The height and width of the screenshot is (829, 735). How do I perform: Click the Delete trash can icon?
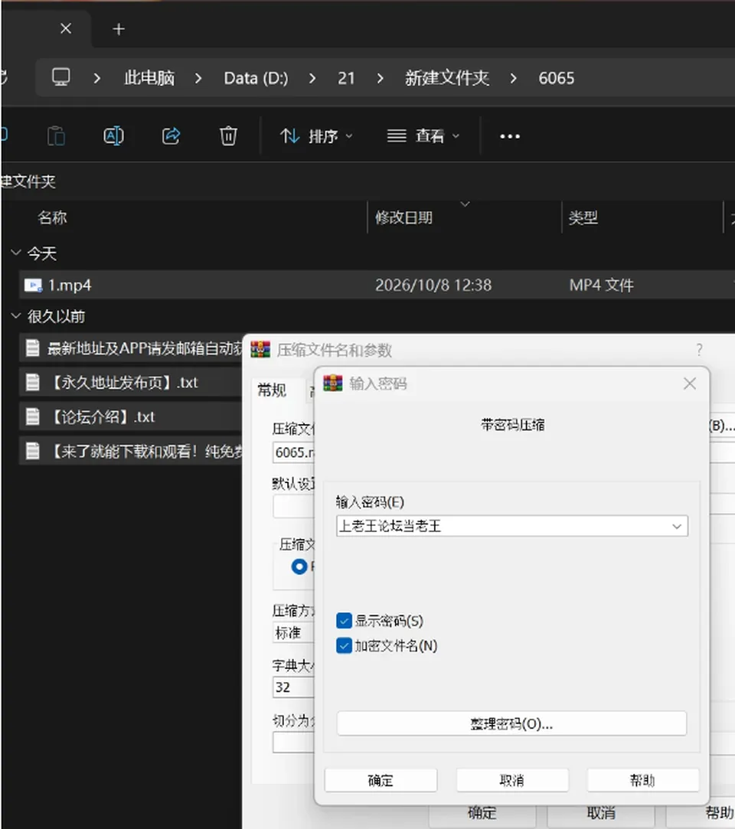[228, 136]
